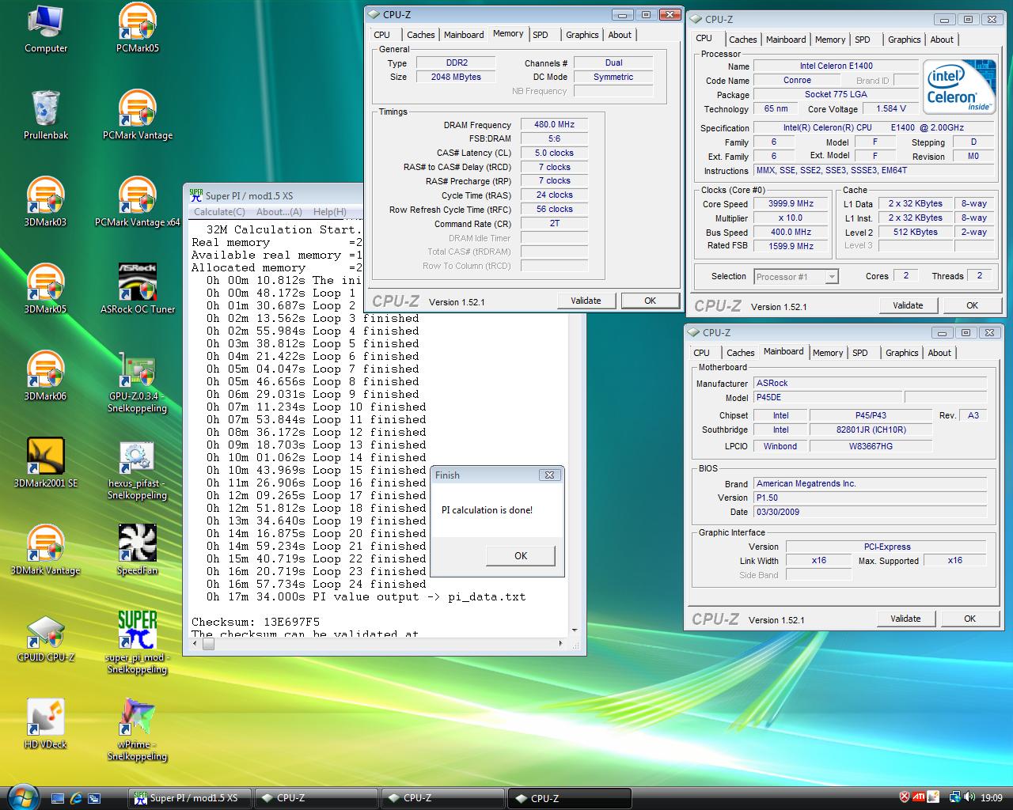The image size is (1013, 810).
Task: Click OK in the Finish dialog
Action: tap(520, 555)
